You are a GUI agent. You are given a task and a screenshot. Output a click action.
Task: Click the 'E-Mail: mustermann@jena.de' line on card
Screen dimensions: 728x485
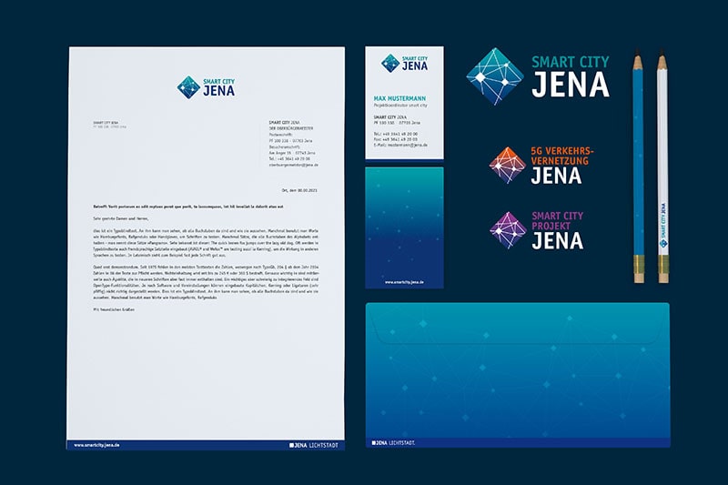click(x=400, y=145)
